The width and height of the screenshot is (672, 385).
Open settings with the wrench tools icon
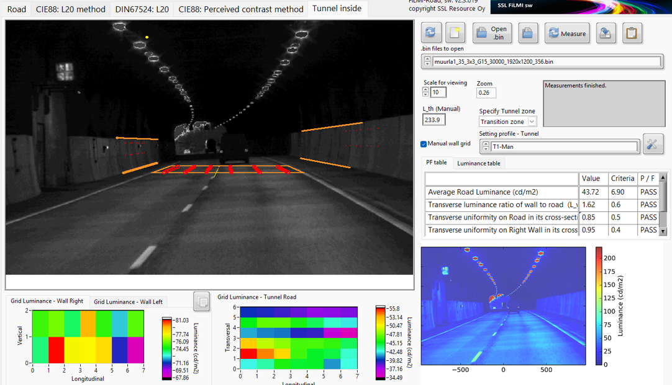653,144
